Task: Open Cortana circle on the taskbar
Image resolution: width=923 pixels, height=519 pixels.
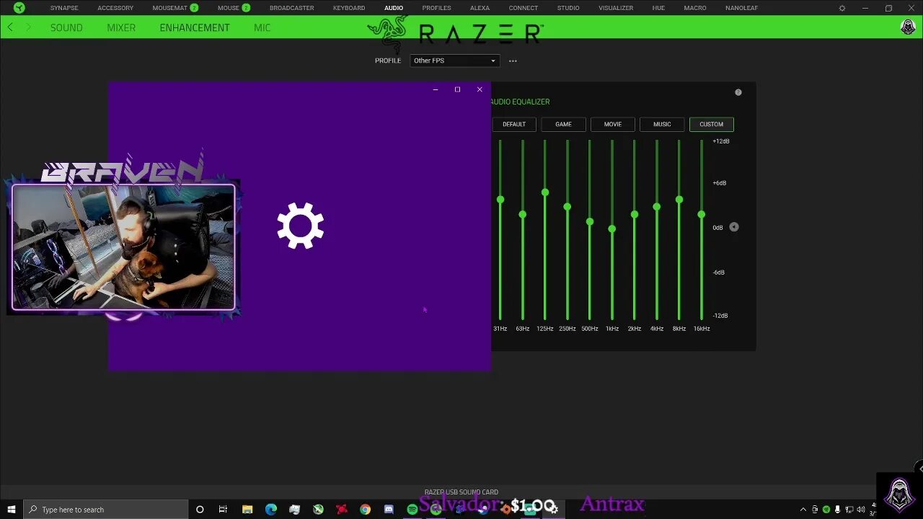Action: click(x=200, y=510)
